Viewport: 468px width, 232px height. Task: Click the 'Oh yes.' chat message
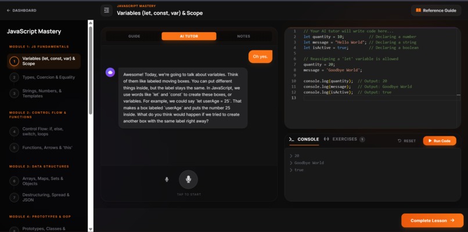point(260,56)
